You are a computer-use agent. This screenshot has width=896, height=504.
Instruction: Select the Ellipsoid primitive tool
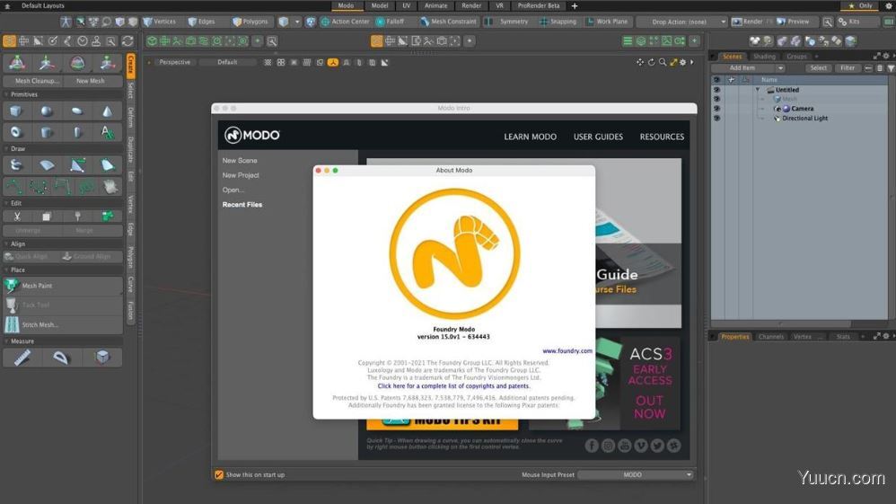[76, 111]
